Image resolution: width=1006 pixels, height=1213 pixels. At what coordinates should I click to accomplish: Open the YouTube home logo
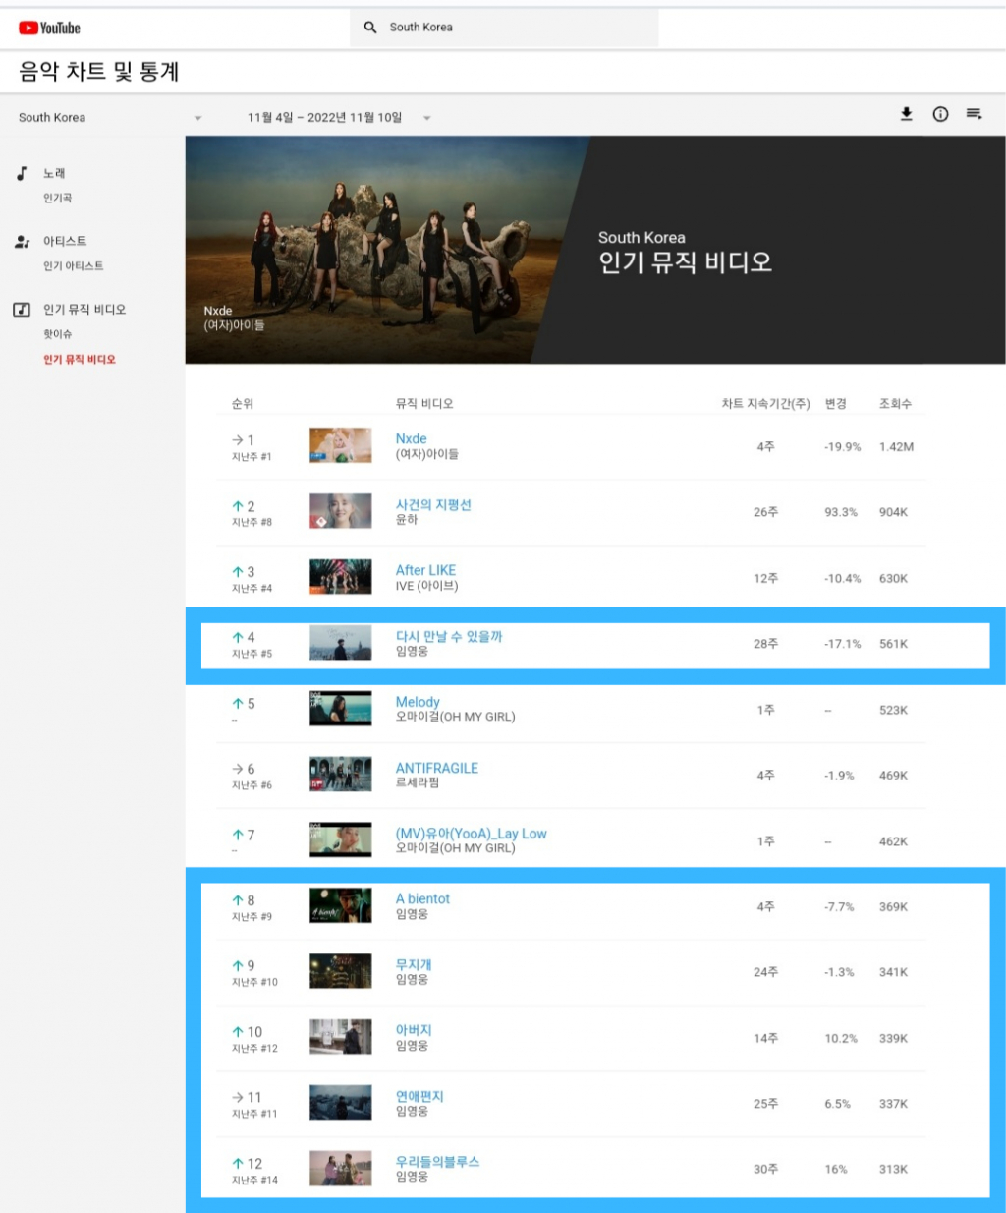click(49, 28)
